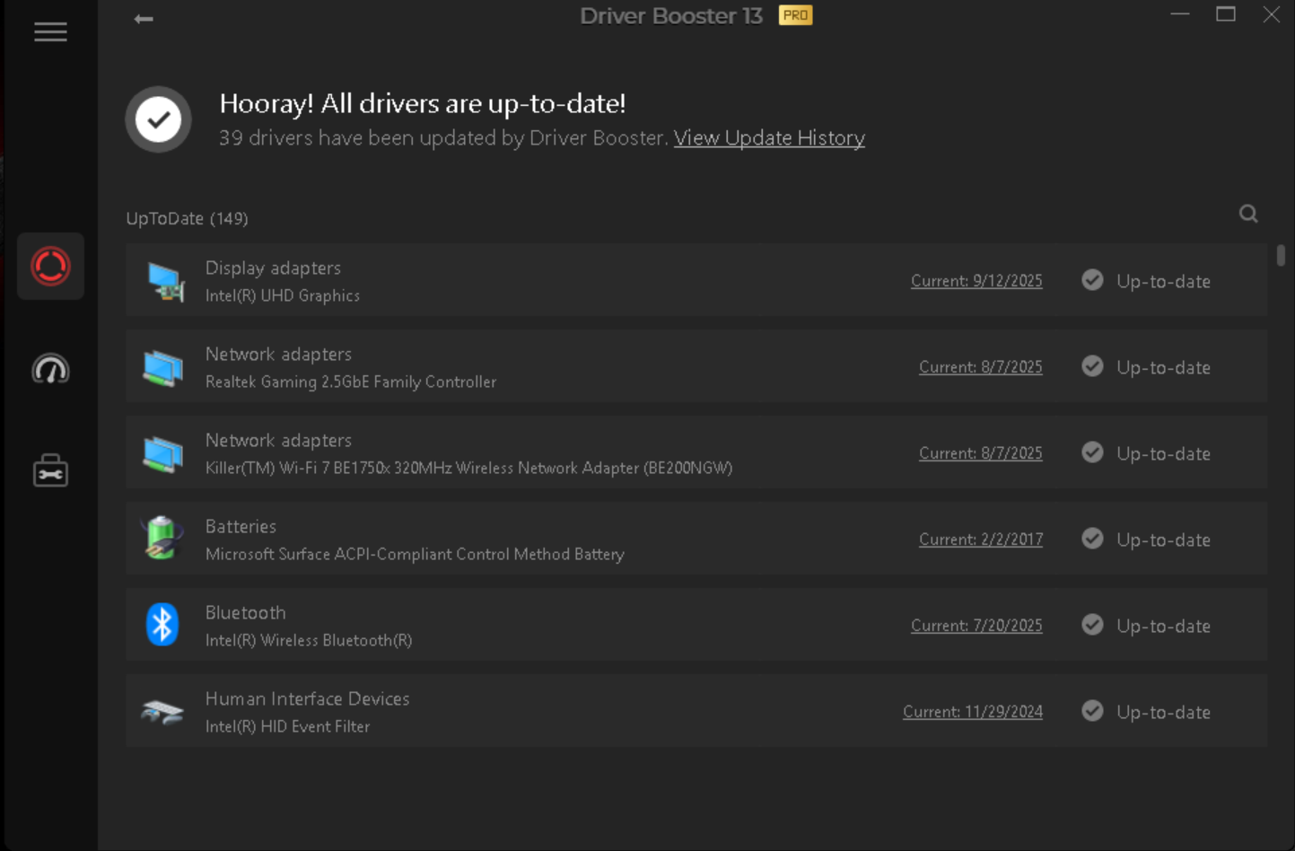Select Microsoft Surface ACPI-Compliant Control Method Battery

(x=415, y=554)
